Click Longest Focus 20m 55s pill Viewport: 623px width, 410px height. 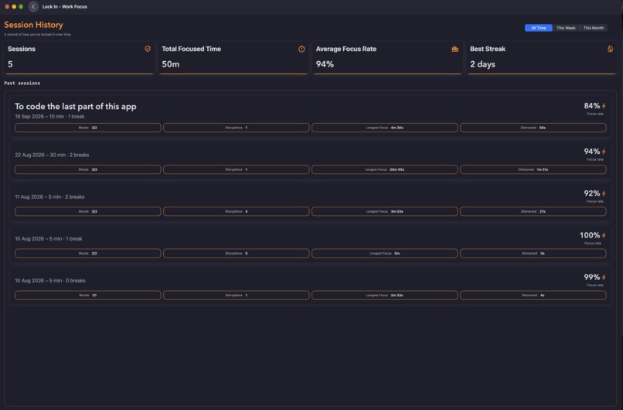point(385,169)
